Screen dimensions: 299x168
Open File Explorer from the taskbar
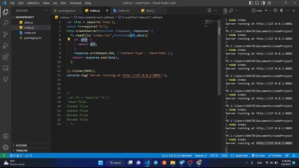coord(173,163)
